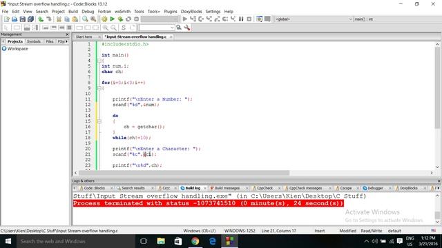This screenshot has height=248, width=442.
Task: Open the Debugging windows icon
Action: click(260, 19)
